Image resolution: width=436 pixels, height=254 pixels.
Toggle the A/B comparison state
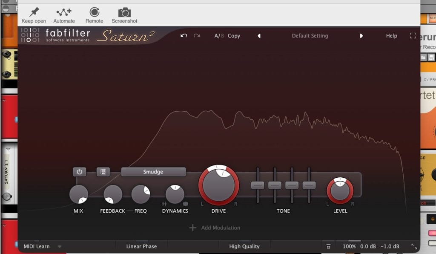pyautogui.click(x=219, y=36)
